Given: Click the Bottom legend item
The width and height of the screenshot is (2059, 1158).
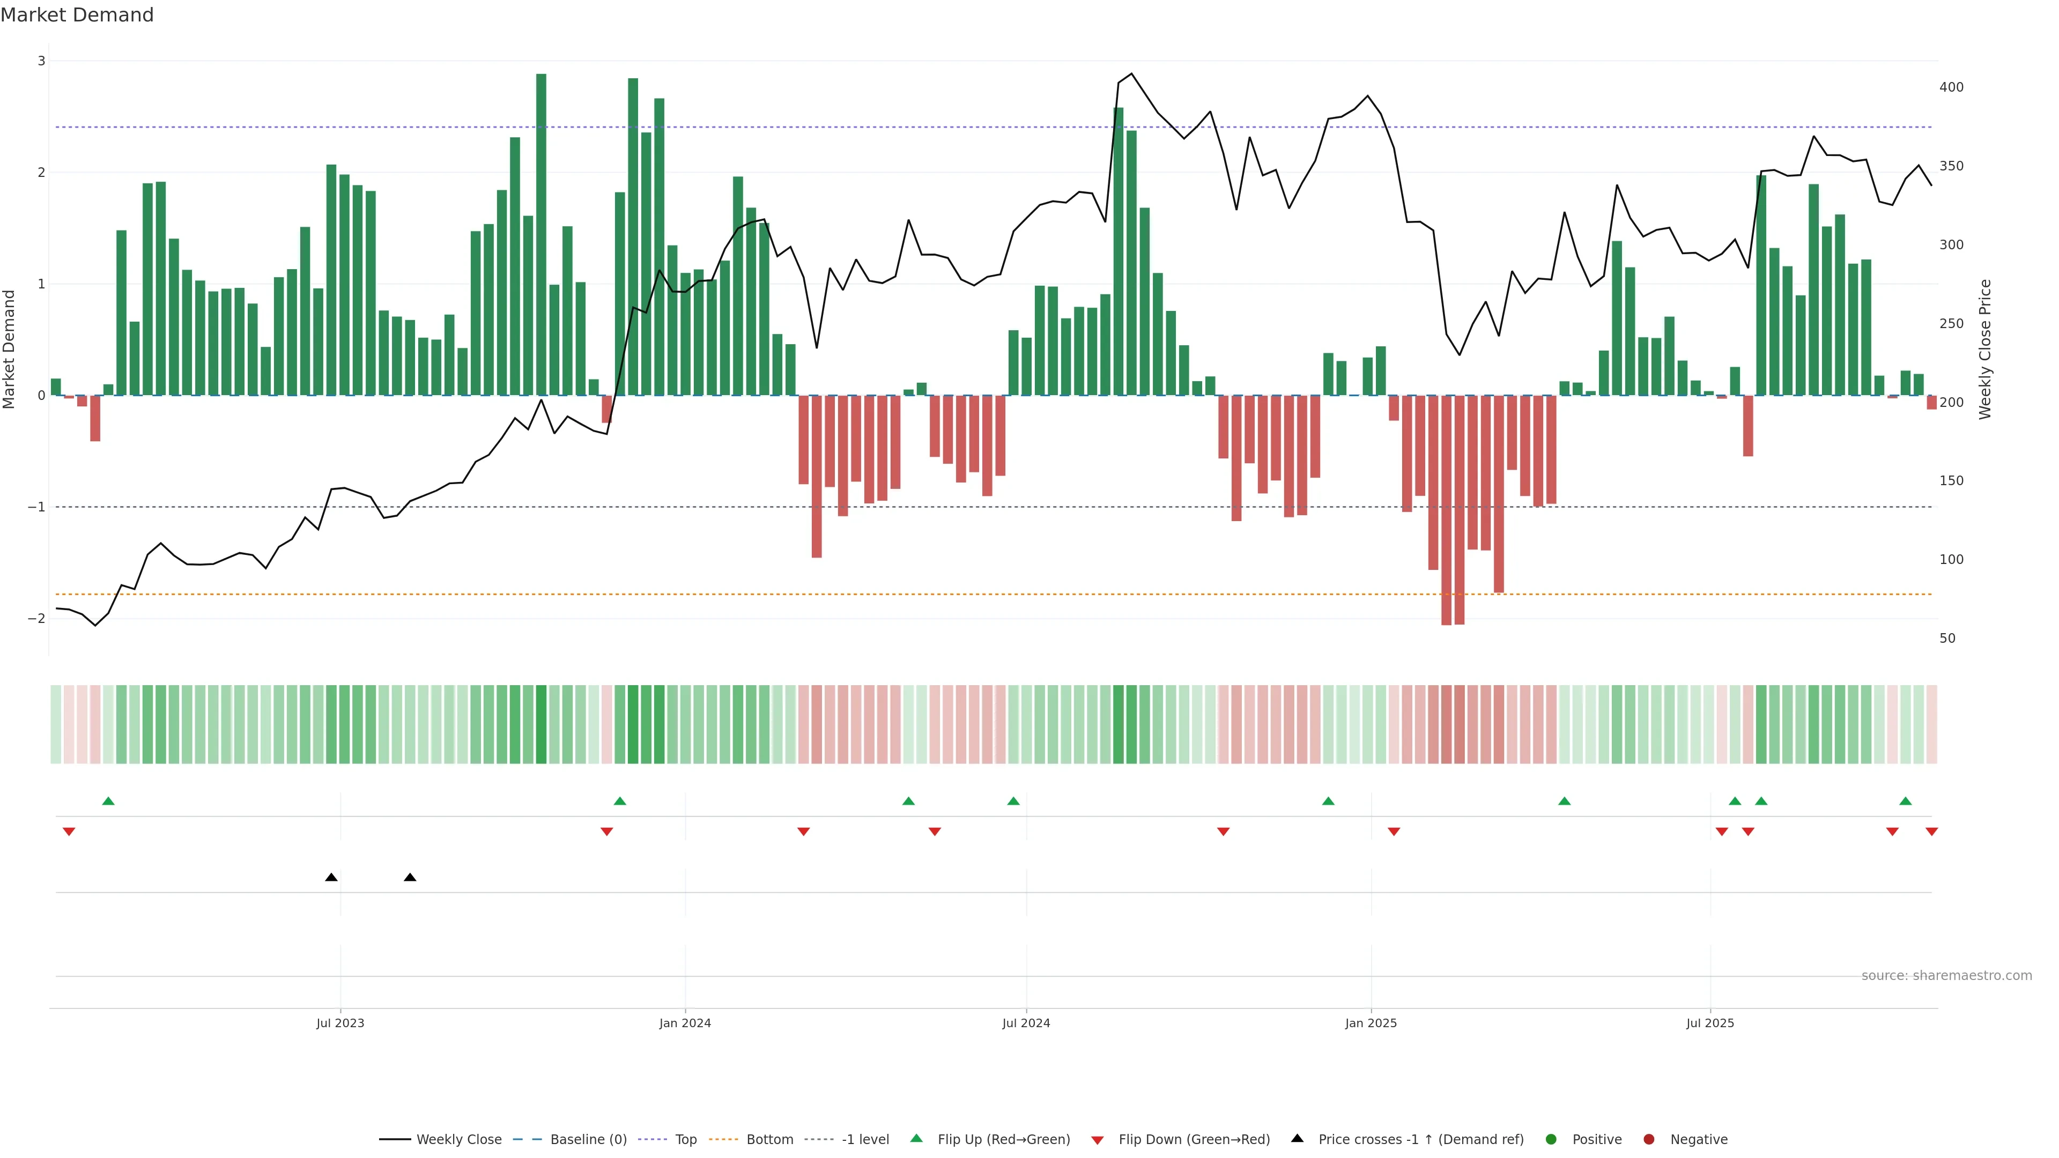Looking at the screenshot, I should 769,1139.
